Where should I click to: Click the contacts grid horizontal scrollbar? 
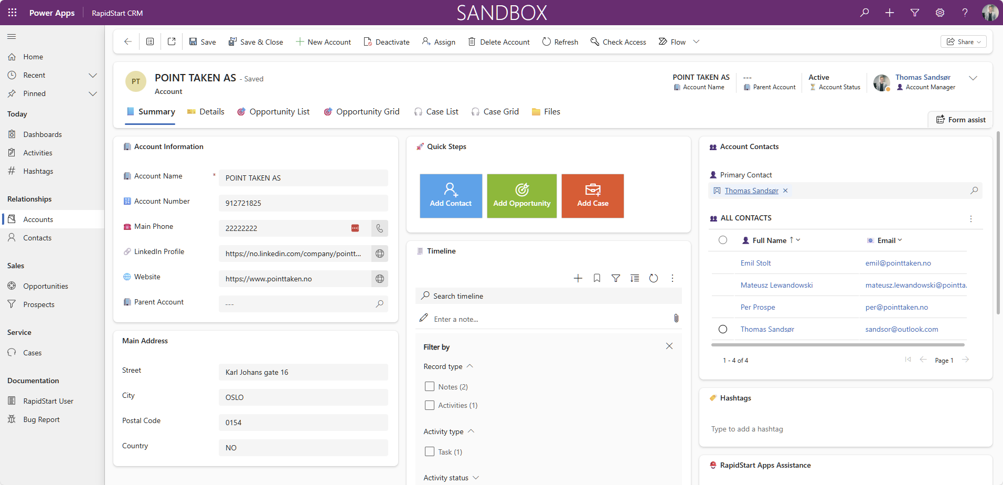pyautogui.click(x=838, y=345)
